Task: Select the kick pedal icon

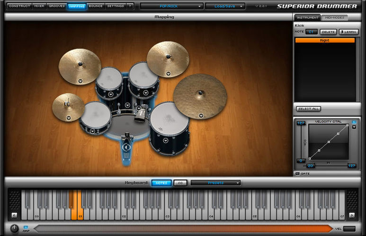Action: (x=127, y=148)
